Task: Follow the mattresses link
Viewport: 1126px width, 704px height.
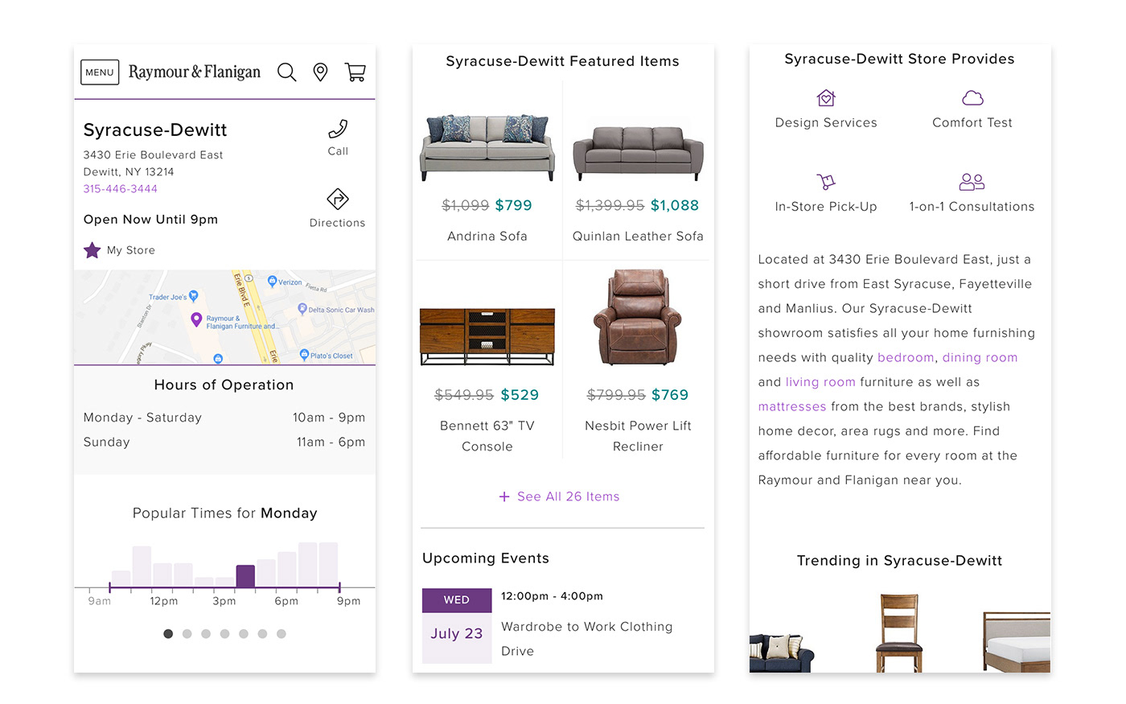Action: click(x=792, y=407)
